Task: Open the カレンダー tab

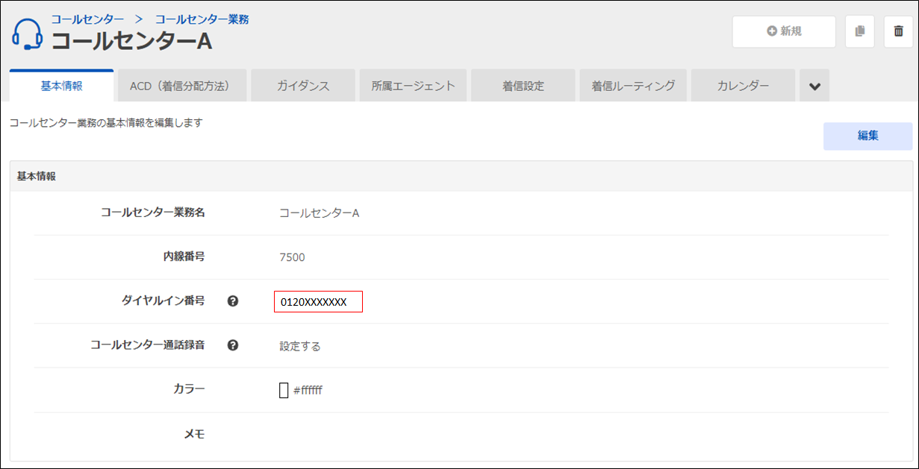Action: click(743, 86)
